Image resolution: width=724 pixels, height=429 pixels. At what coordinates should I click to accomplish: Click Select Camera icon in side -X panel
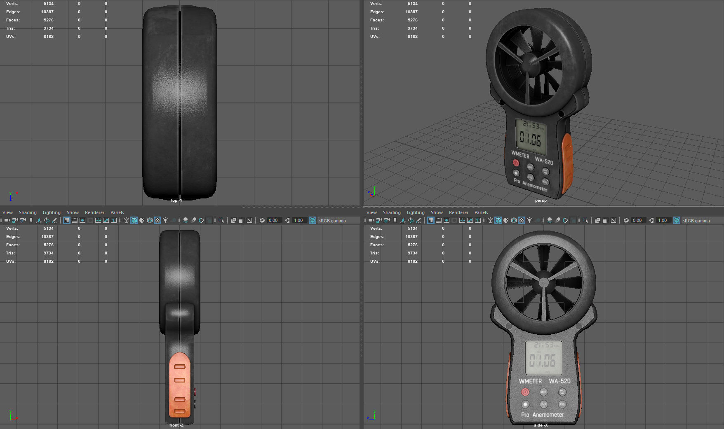tap(371, 220)
